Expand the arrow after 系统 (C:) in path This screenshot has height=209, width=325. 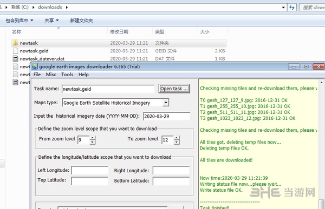33,7
